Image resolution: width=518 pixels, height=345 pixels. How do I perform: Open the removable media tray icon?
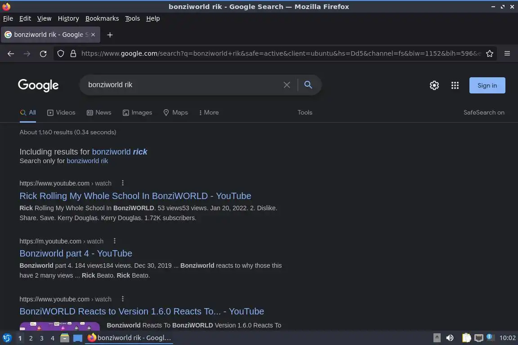[437, 338]
